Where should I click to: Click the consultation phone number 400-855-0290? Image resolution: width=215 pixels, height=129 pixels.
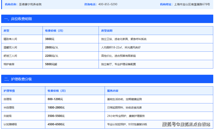coord(107,4)
